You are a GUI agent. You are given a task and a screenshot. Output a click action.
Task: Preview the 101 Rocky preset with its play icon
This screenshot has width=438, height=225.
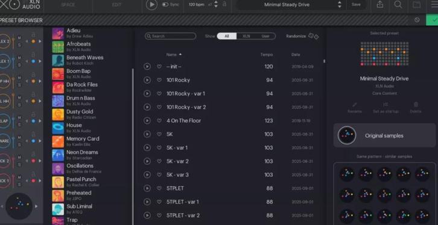[x=147, y=80]
